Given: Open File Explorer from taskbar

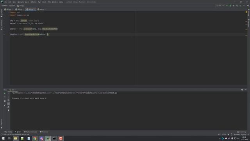Looking at the screenshot, I should pyautogui.click(x=16, y=138).
